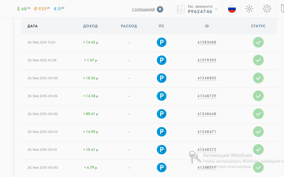
Task: Open transaction ID 41348729
Action: tap(207, 96)
